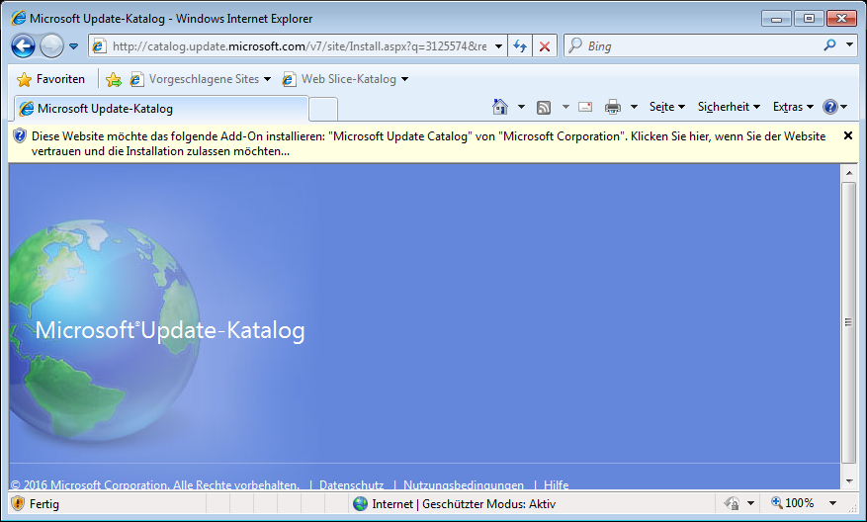Expand the address bar autocomplete dropdown

(498, 46)
